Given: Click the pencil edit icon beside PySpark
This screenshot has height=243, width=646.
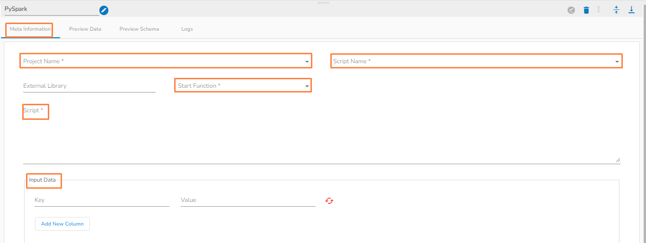Looking at the screenshot, I should [104, 10].
